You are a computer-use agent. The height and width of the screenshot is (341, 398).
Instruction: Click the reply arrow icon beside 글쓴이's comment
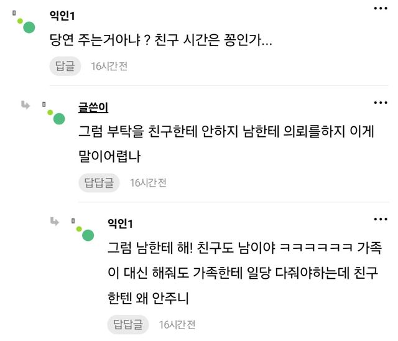point(26,105)
